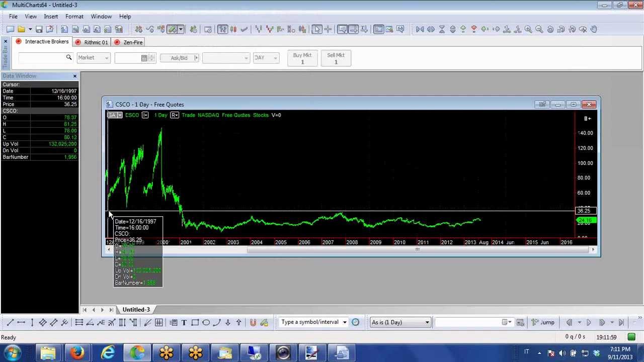The height and width of the screenshot is (362, 644).
Task: Click the compress bar spacing icon
Action: pyautogui.click(x=420, y=29)
